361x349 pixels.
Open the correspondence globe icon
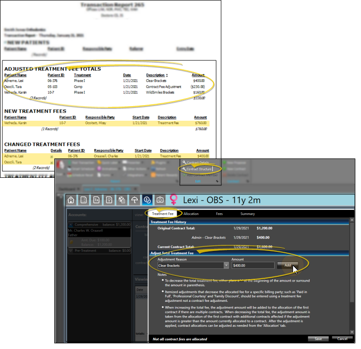tap(122, 199)
